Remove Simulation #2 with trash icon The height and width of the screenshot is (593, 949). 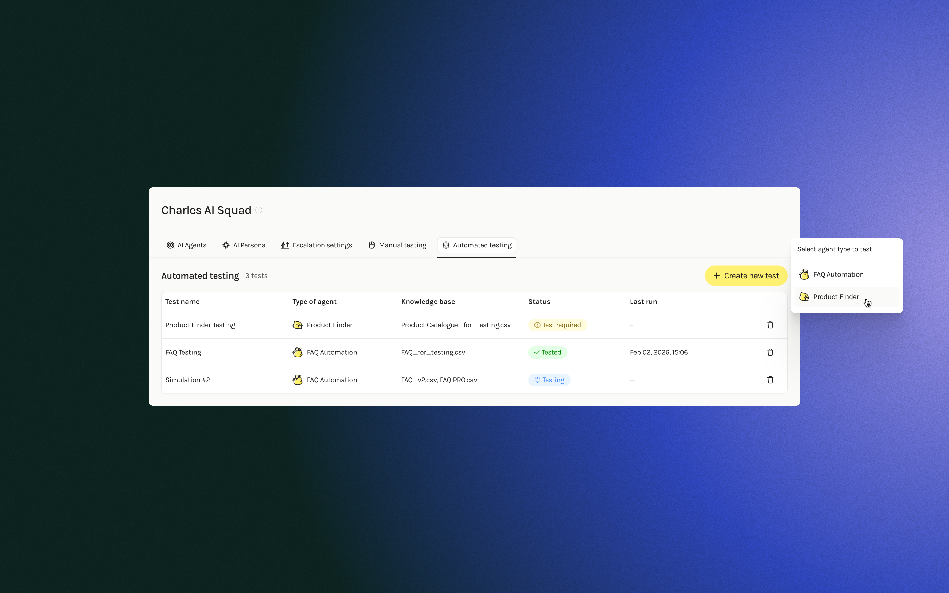770,380
